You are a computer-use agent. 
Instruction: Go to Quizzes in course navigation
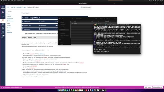point(9,16)
